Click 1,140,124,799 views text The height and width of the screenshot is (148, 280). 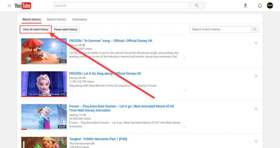[82, 82]
